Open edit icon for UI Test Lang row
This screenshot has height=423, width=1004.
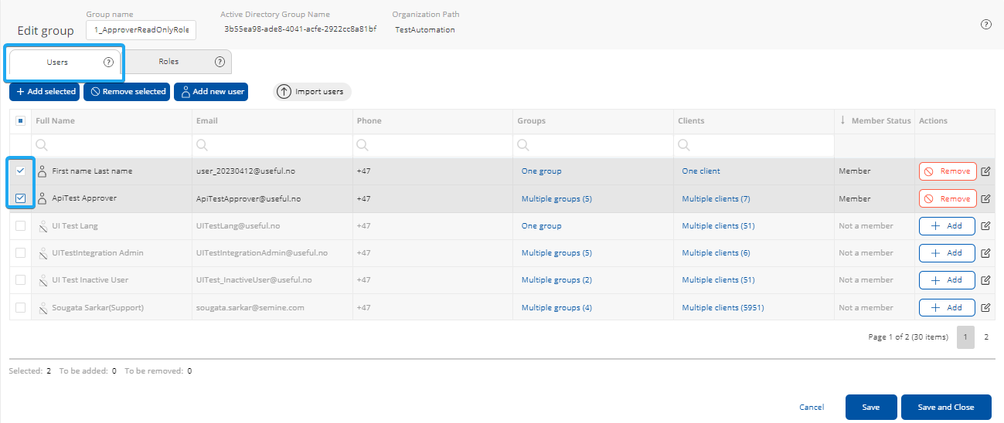click(x=985, y=226)
